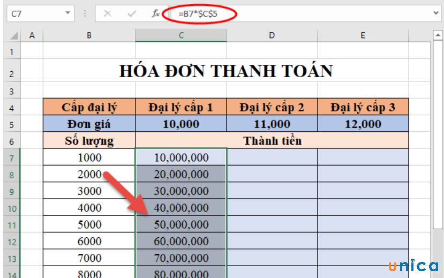This screenshot has width=444, height=278.
Task: Open Insert Function via the fx icon
Action: [155, 13]
